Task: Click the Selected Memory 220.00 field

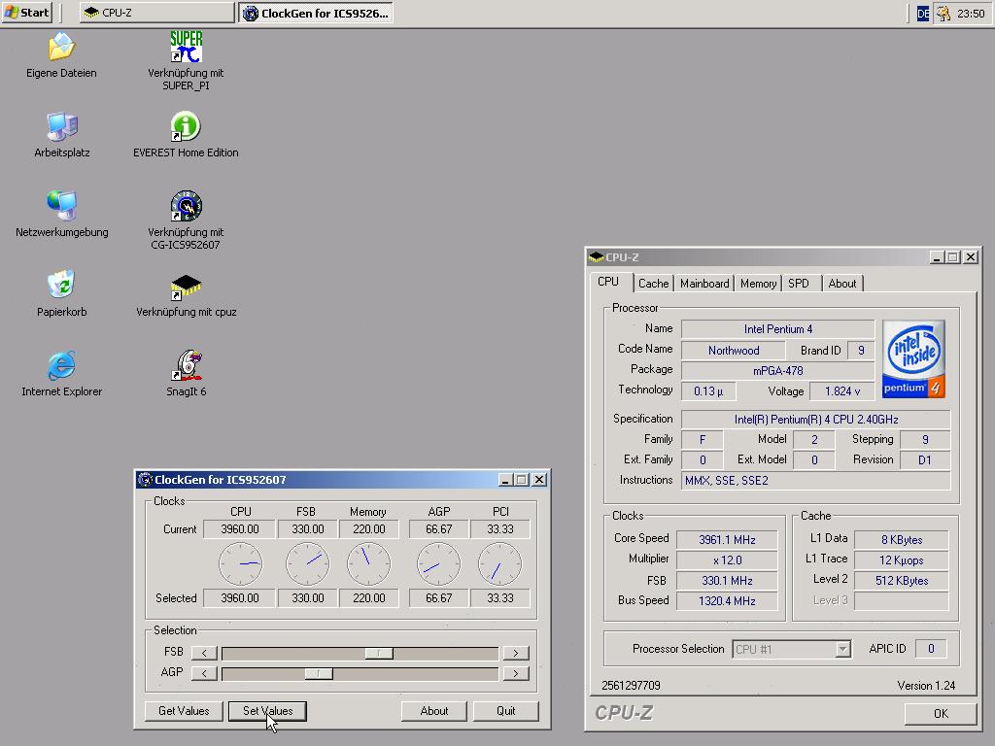Action: click(x=368, y=598)
